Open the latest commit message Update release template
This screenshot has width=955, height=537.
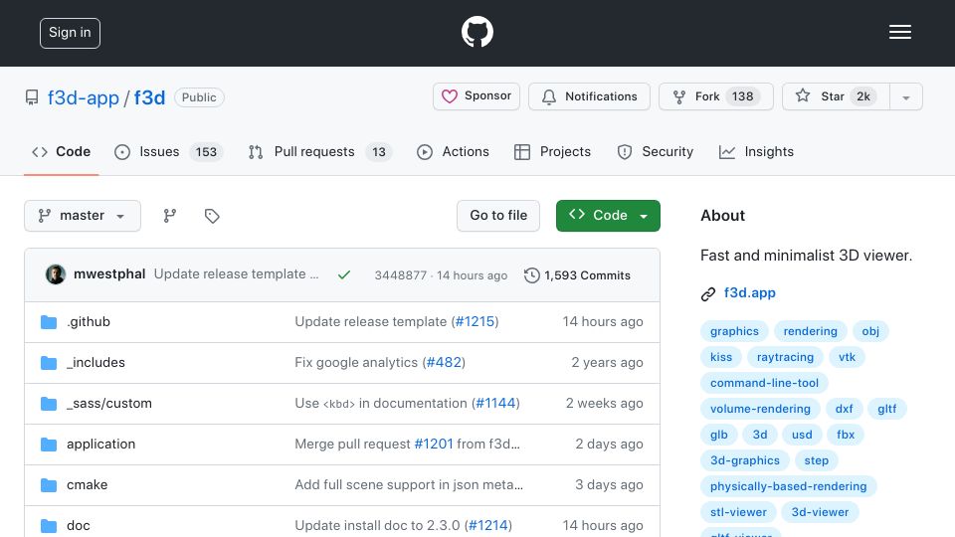coord(237,274)
